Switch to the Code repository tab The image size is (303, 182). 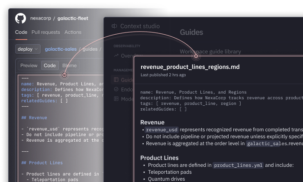pyautogui.click(x=21, y=32)
